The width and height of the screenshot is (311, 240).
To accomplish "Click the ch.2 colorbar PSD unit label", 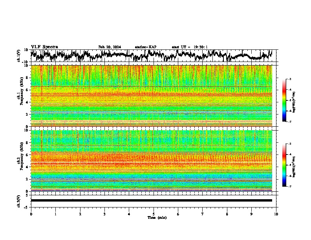I will pyautogui.click(x=294, y=166).
